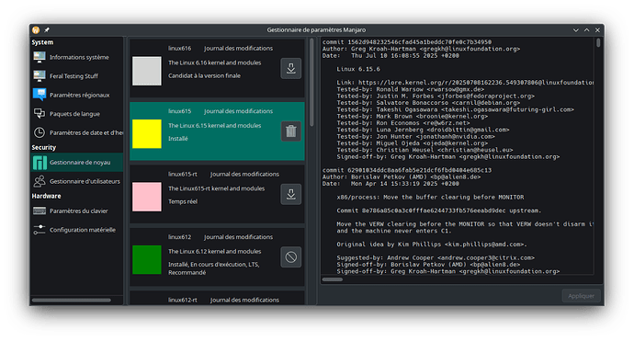Open linux612 Journal des modifications

click(238, 237)
